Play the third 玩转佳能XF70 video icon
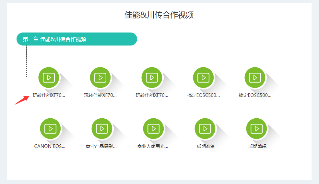This screenshot has height=184, width=319. (x=152, y=78)
